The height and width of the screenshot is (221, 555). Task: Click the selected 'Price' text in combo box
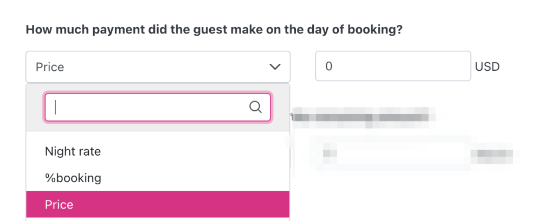[50, 67]
